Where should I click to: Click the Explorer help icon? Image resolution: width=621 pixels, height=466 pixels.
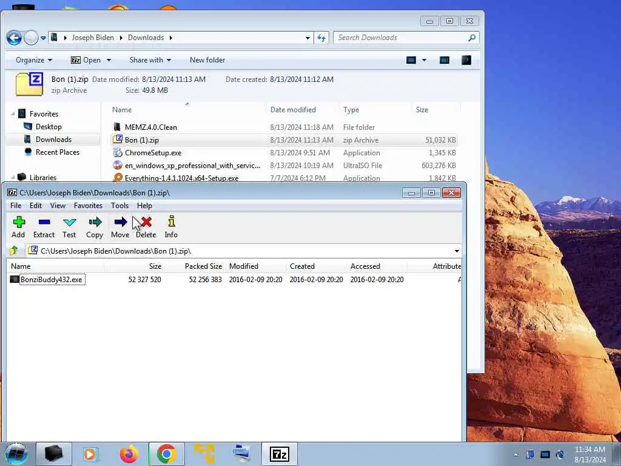point(466,60)
